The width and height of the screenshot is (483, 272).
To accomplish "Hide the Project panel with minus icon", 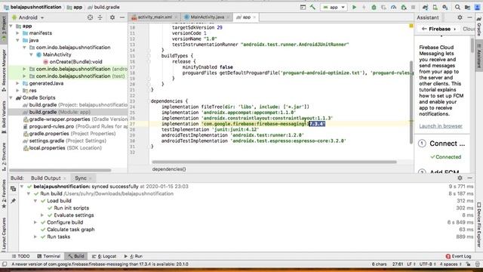I will [122, 17].
